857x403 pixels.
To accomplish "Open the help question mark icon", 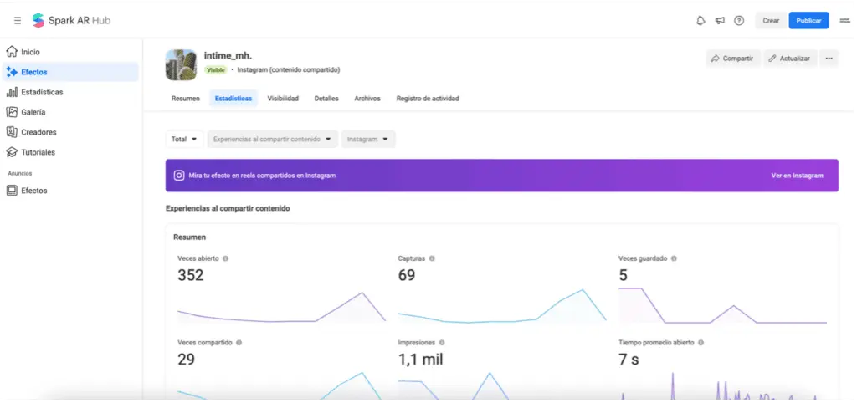I will [739, 21].
